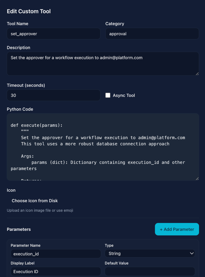Click the Tool Name field showing set_approver
The width and height of the screenshot is (205, 277).
[54, 33]
